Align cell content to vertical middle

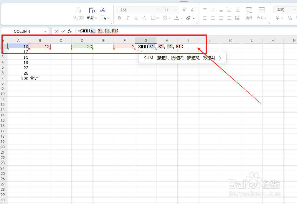point(213,10)
